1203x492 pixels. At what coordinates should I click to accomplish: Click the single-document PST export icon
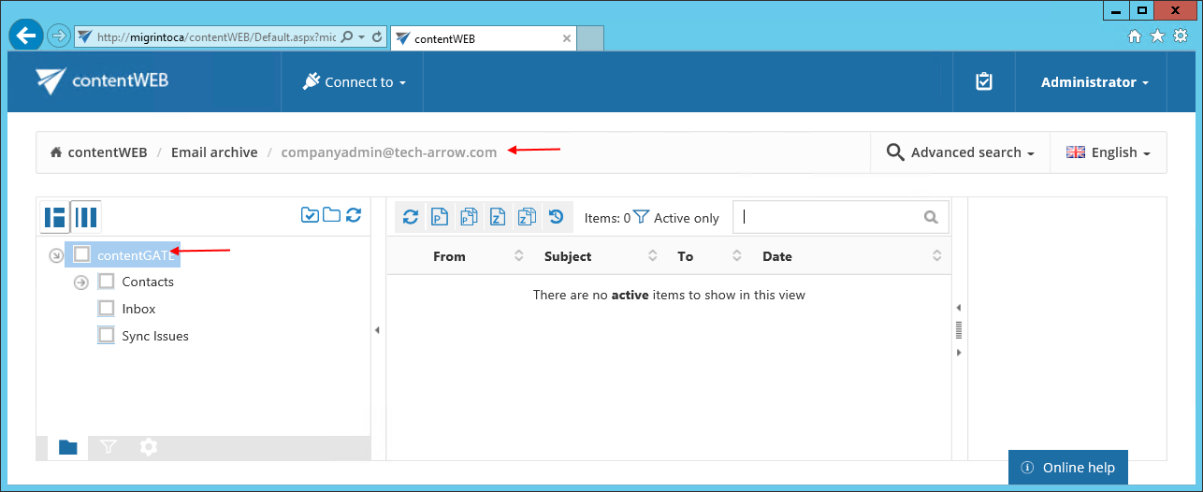pos(440,217)
